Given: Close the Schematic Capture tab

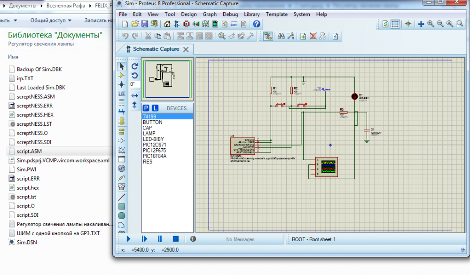Looking at the screenshot, I should click(186, 49).
